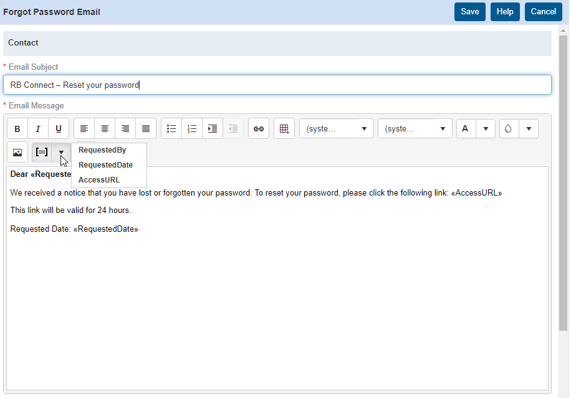Insert a hyperlink in the email message
This screenshot has width=571, height=398.
tap(258, 128)
